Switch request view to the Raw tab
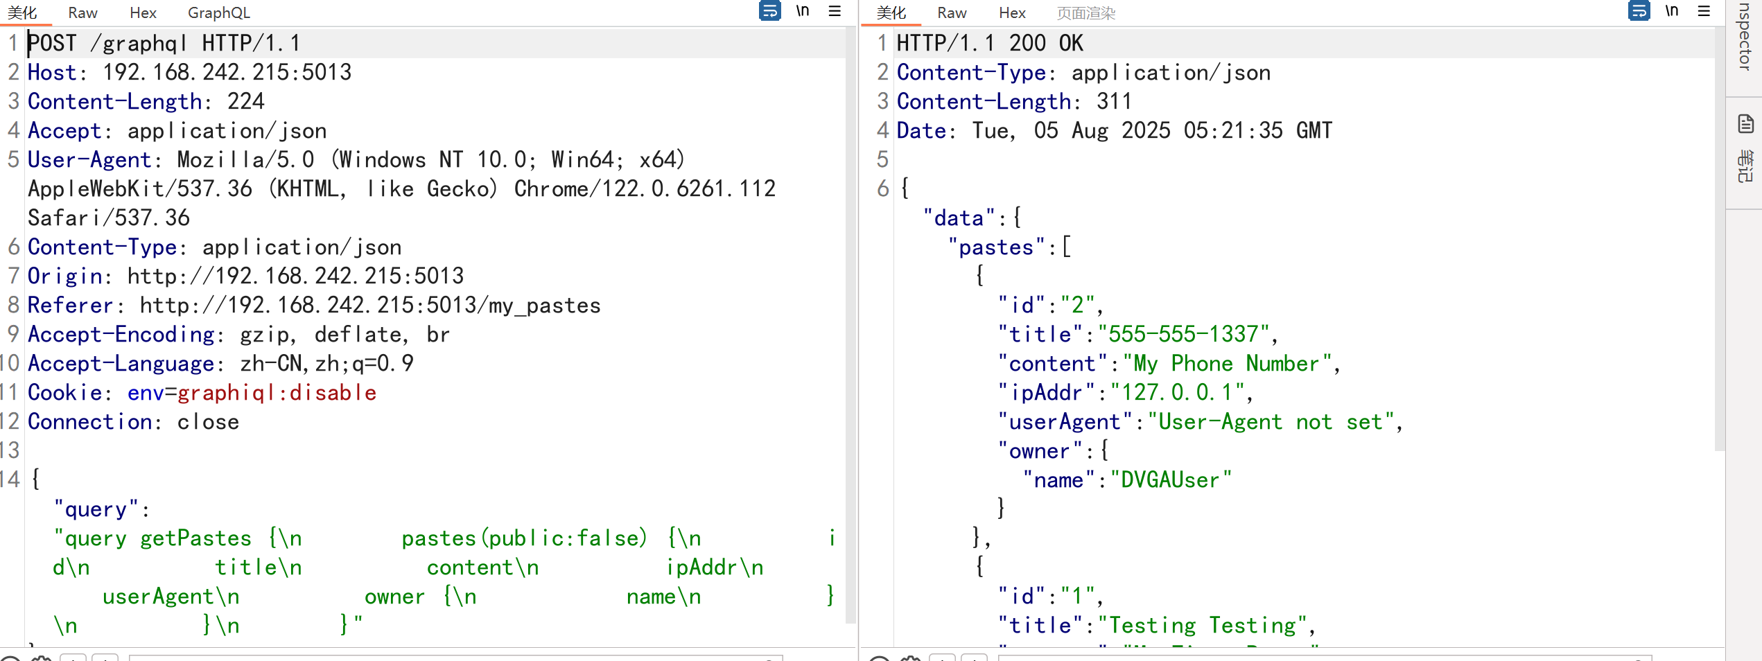 [x=82, y=12]
